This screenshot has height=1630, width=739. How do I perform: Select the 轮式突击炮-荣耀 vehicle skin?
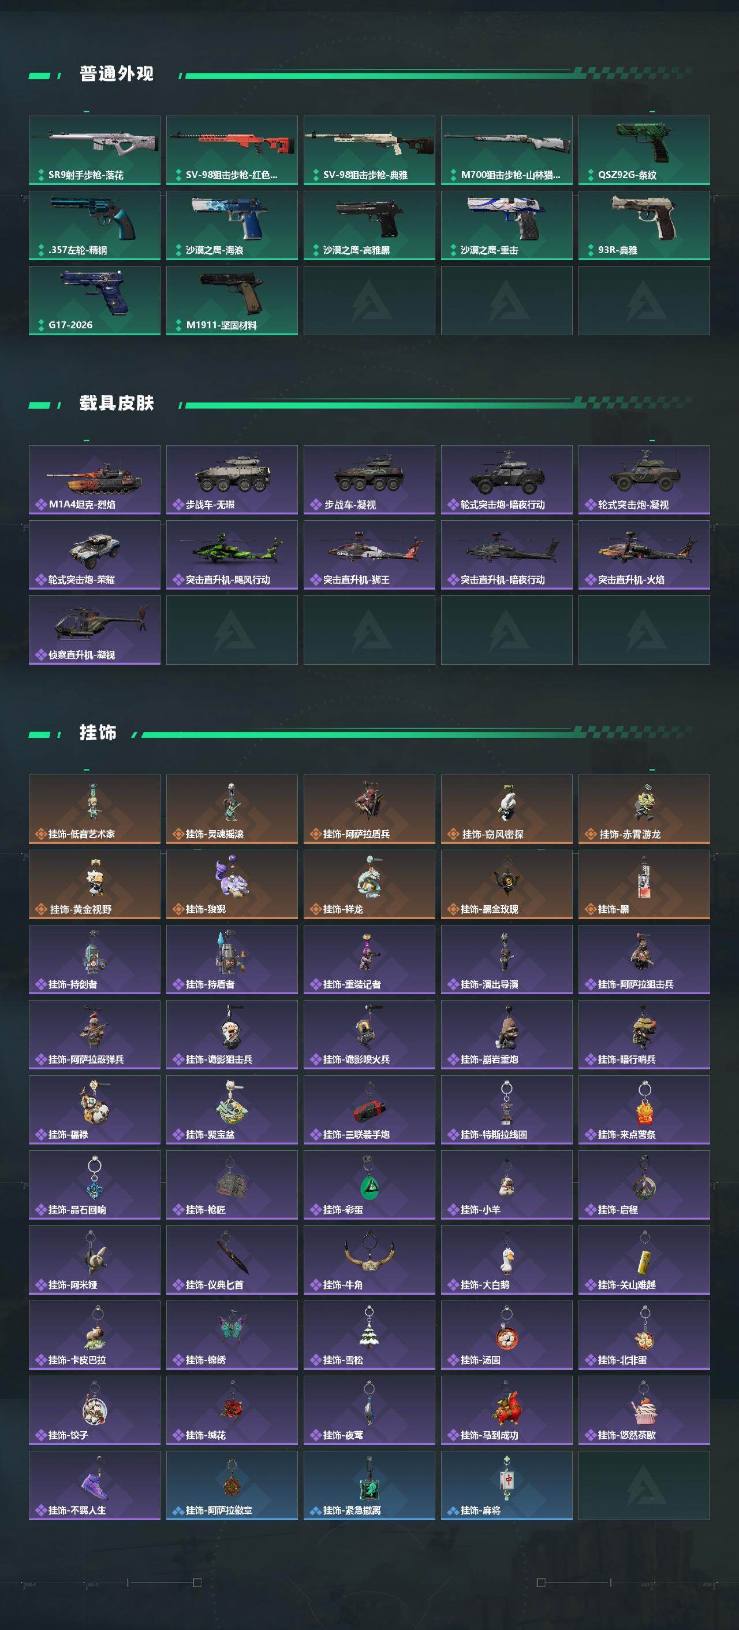94,555
